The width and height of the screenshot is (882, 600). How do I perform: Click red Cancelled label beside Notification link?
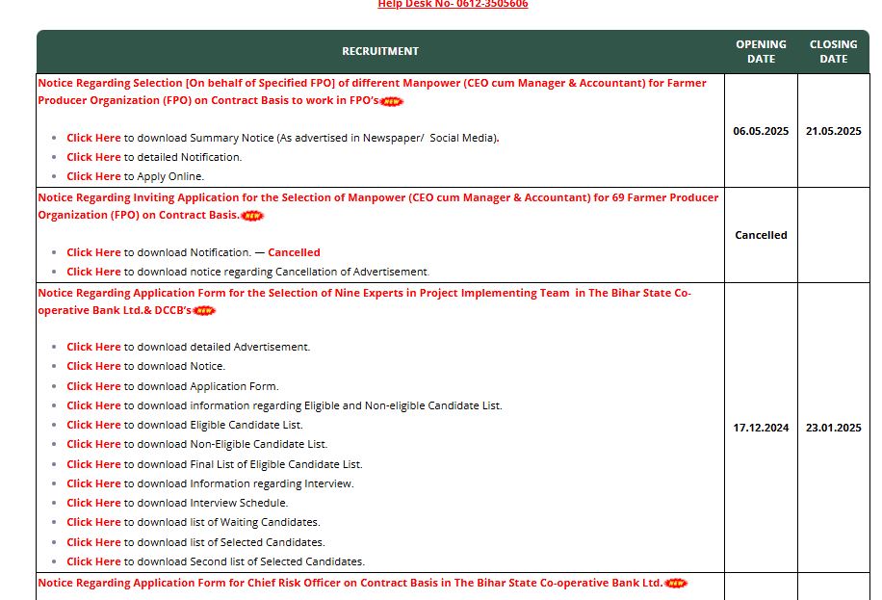coord(294,252)
